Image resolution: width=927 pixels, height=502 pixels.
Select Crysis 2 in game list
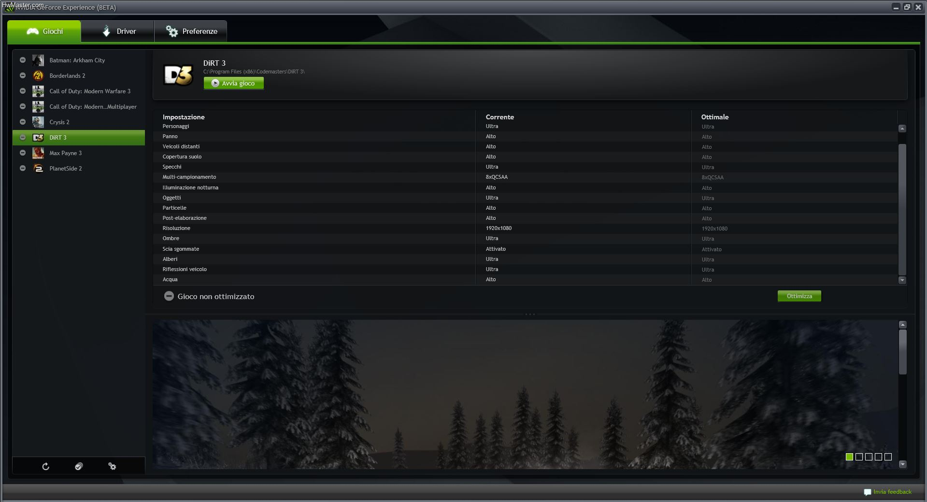(78, 122)
